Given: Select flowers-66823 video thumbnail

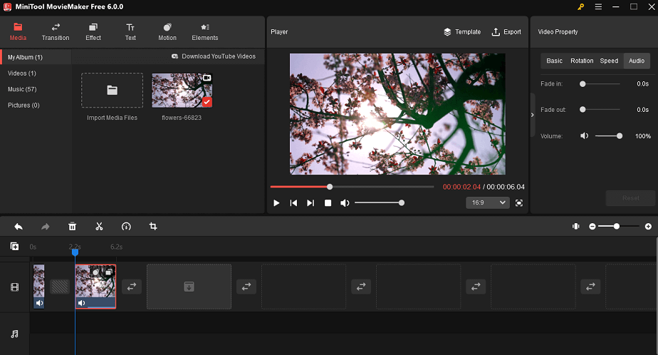Looking at the screenshot, I should [182, 91].
